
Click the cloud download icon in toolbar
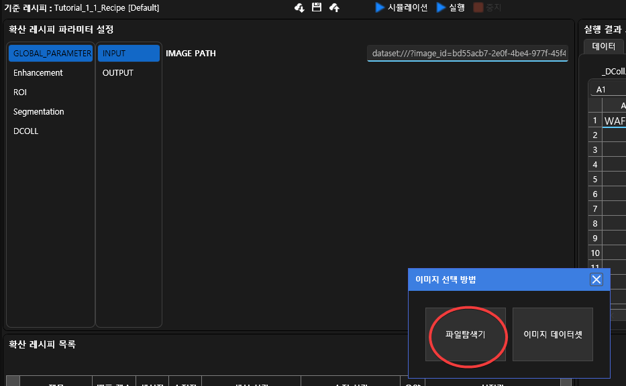coord(300,8)
